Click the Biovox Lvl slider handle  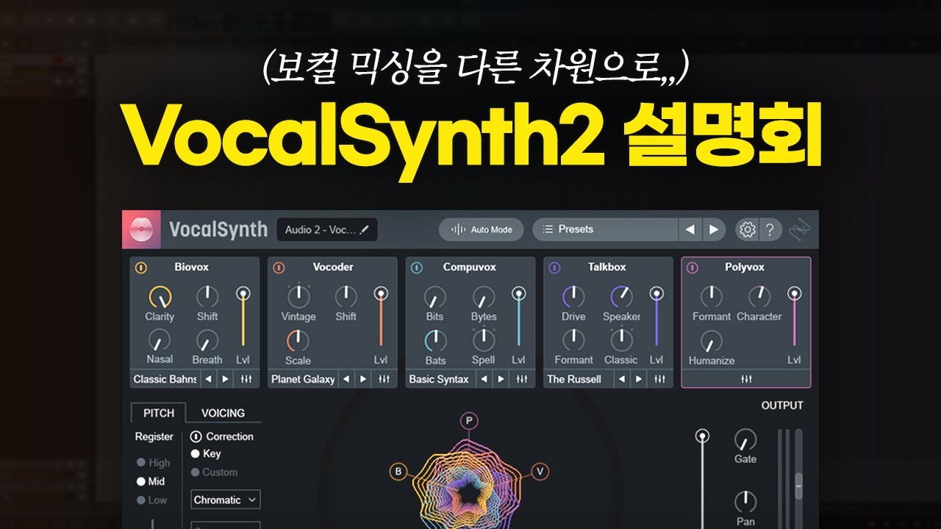[243, 293]
